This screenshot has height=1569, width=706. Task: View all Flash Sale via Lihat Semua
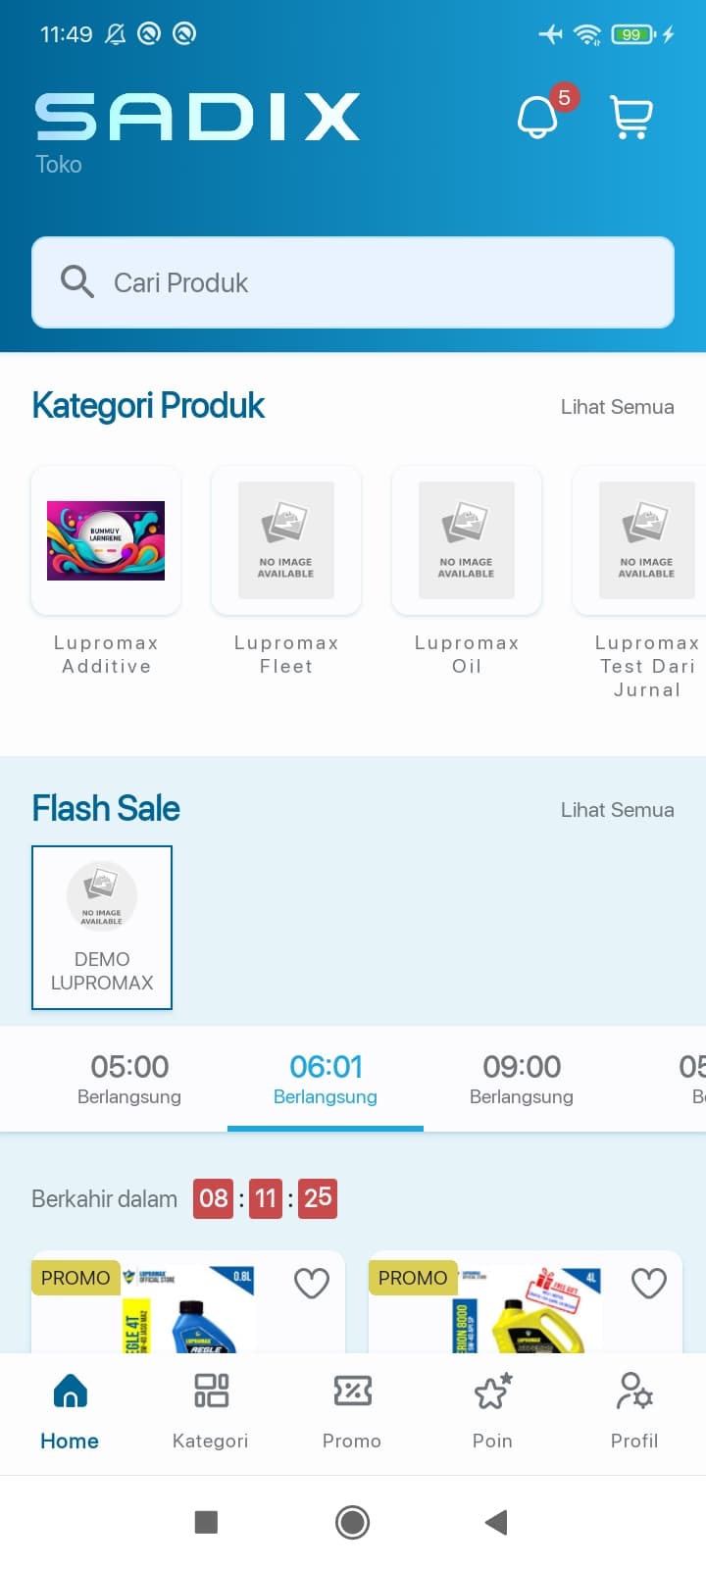coord(617,810)
